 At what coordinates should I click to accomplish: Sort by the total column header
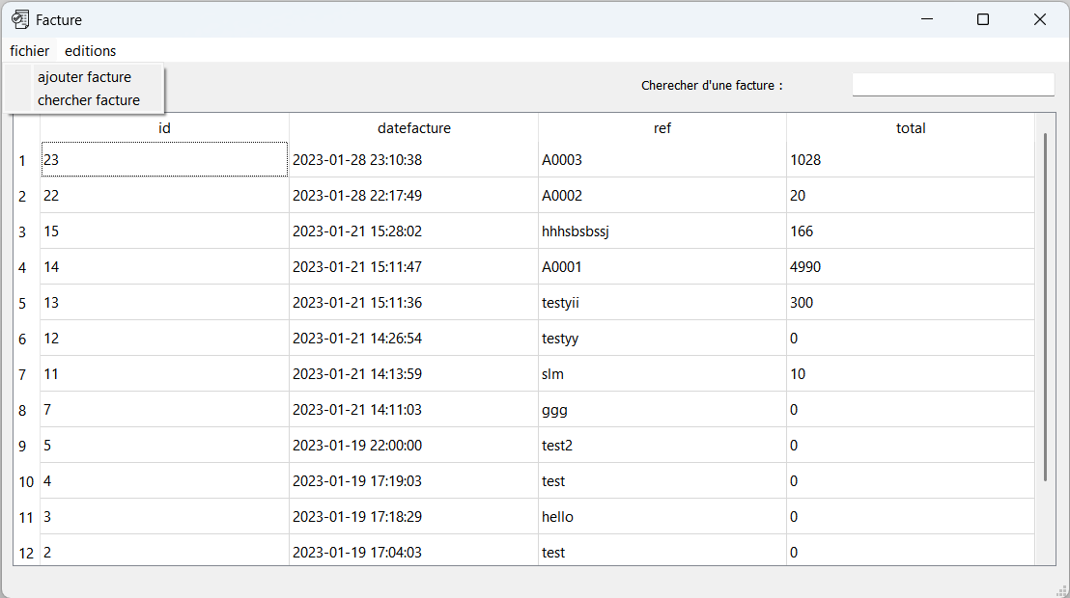click(x=911, y=128)
